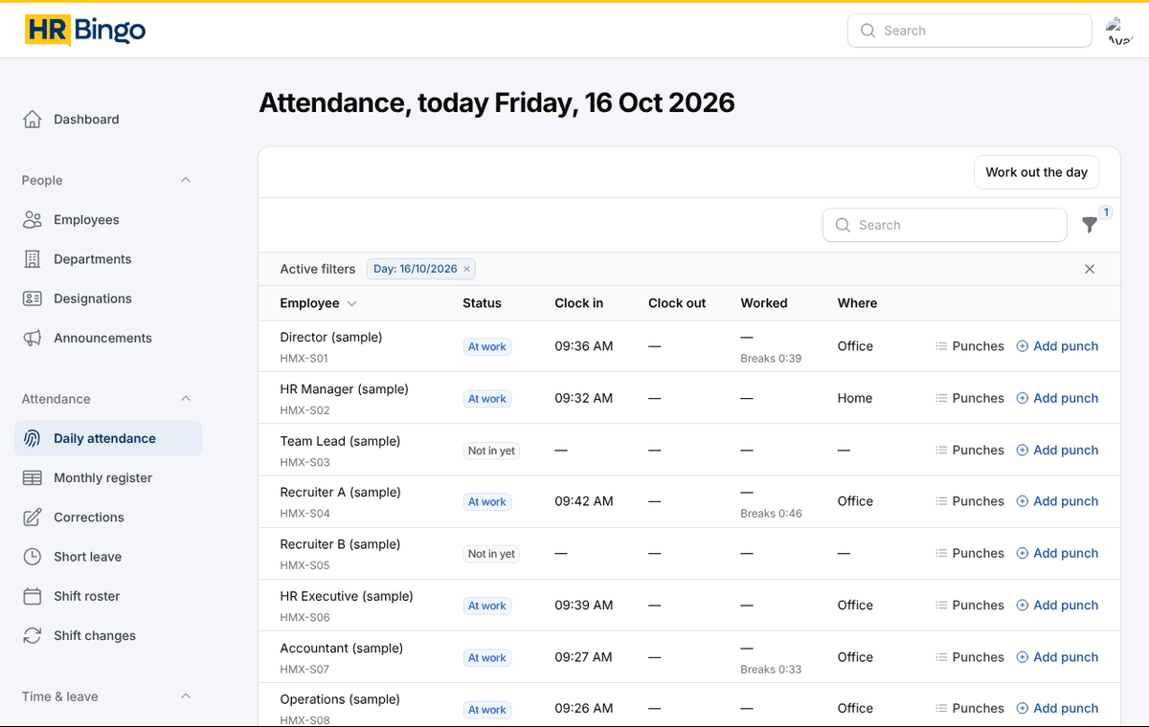Click the top search magnifier icon
Image resolution: width=1149 pixels, height=727 pixels.
coord(868,31)
